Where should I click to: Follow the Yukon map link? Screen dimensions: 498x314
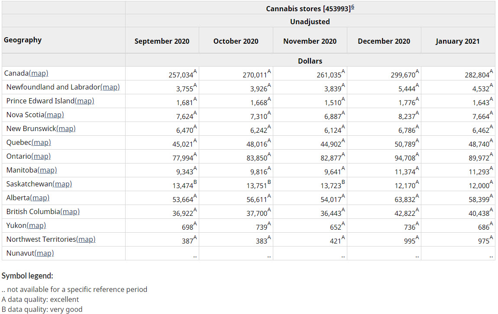point(36,226)
